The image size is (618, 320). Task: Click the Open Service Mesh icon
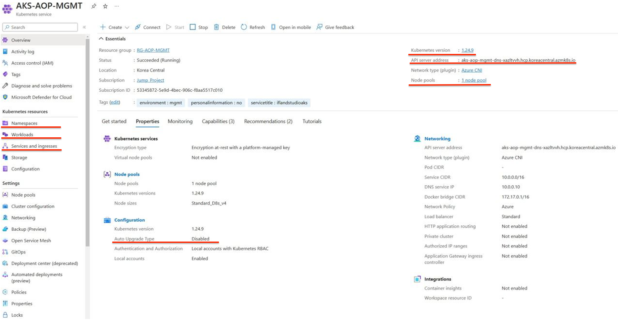point(5,241)
